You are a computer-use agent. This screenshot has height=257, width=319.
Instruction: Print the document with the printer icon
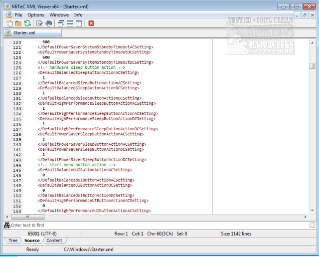[49, 23]
